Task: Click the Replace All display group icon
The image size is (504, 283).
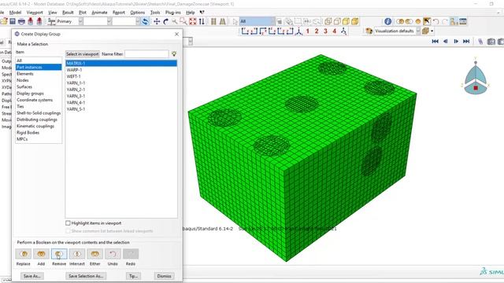Action: 418,21
